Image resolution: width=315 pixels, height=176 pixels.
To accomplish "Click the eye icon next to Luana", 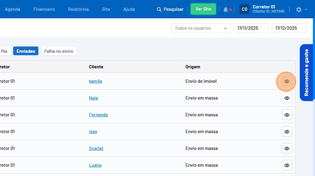I will pos(287,165).
